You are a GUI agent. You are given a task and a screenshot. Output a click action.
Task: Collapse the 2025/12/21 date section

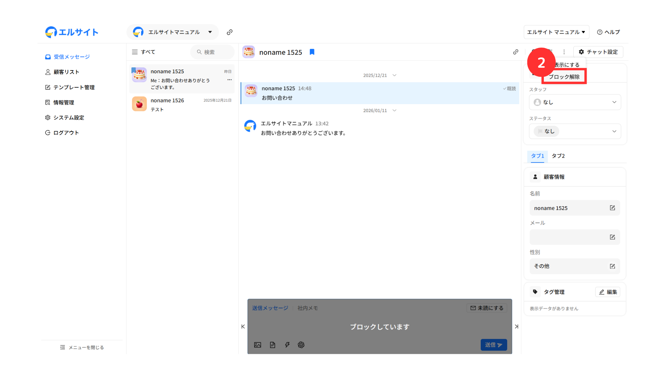[x=394, y=75]
